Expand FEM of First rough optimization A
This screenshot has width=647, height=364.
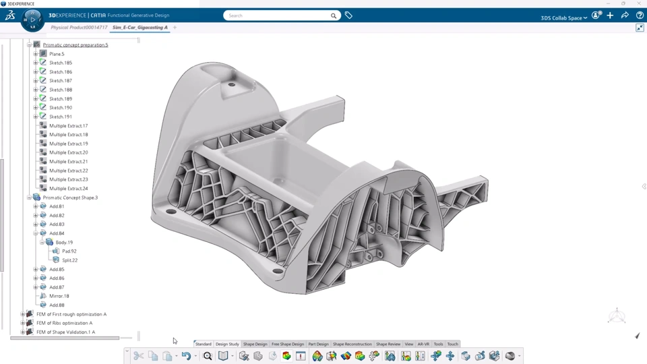coord(23,314)
